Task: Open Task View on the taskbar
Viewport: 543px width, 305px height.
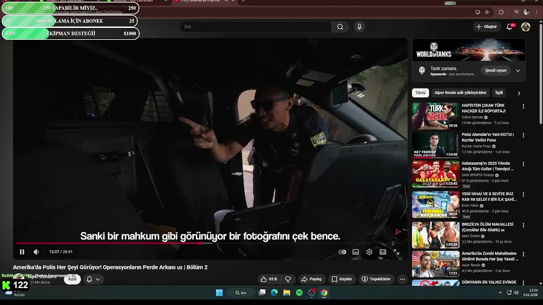Action: point(262,293)
